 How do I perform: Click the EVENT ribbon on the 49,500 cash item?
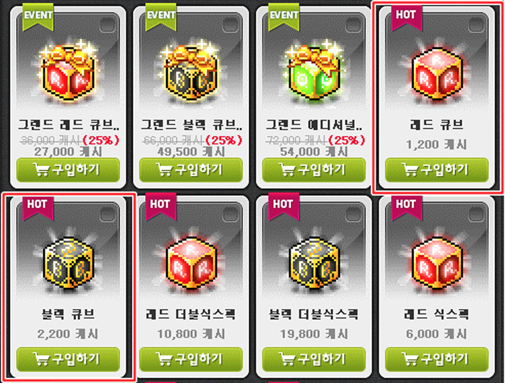tap(161, 17)
